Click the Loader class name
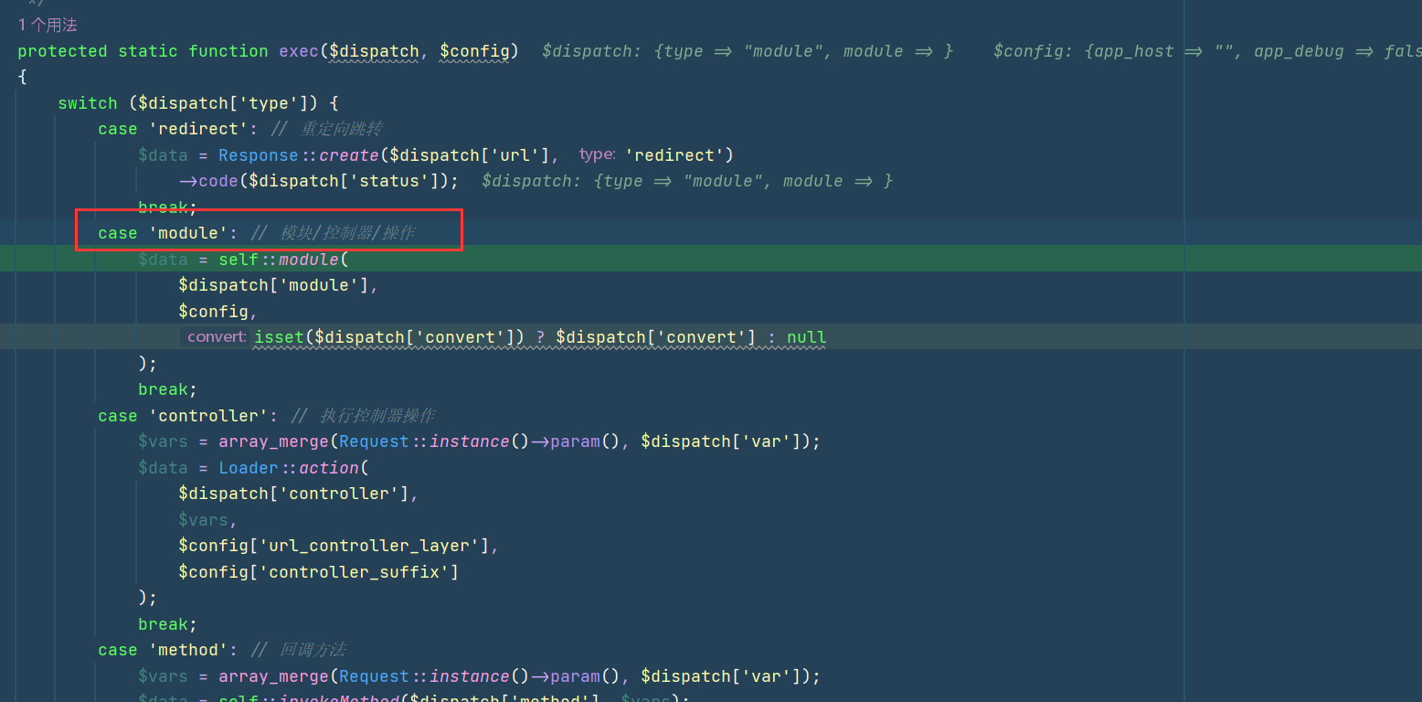 pos(249,468)
